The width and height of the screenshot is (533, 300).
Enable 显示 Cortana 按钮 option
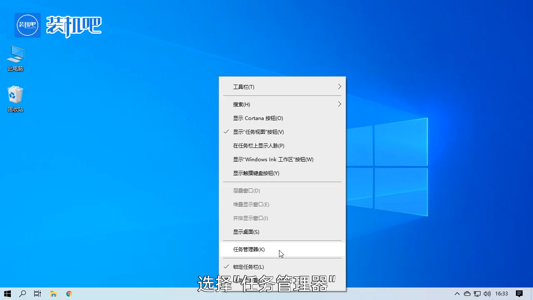pos(258,118)
